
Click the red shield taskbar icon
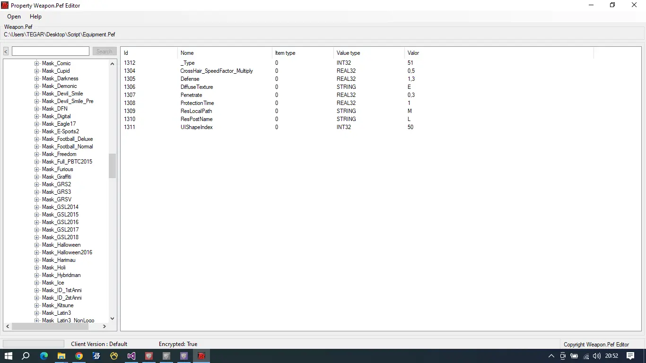149,356
